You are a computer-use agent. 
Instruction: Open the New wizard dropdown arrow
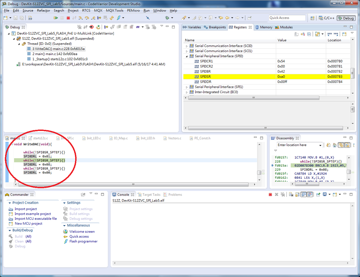pyautogui.click(x=10, y=18)
